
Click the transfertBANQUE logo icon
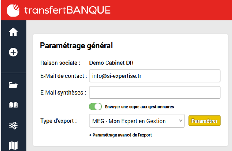14,10
